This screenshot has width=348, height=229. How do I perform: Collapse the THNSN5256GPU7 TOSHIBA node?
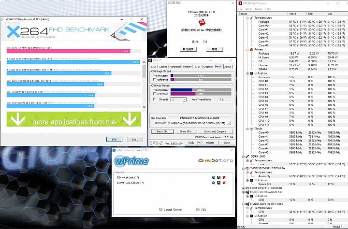tap(244, 169)
